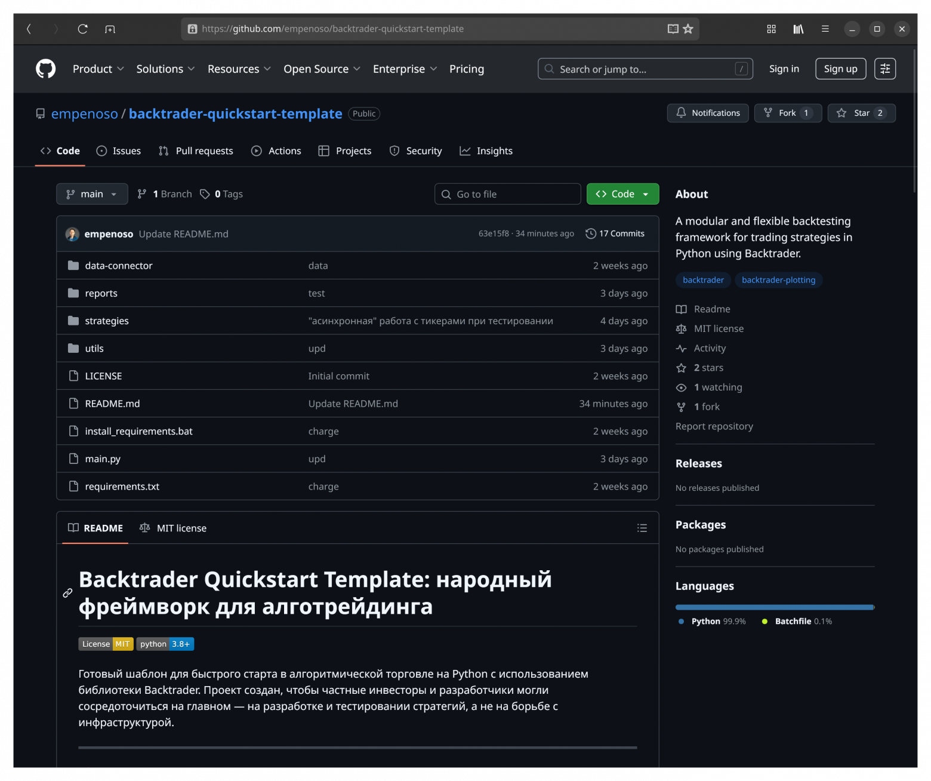Image resolution: width=931 pixels, height=781 pixels.
Task: Click the site lock icon in address bar
Action: click(192, 29)
